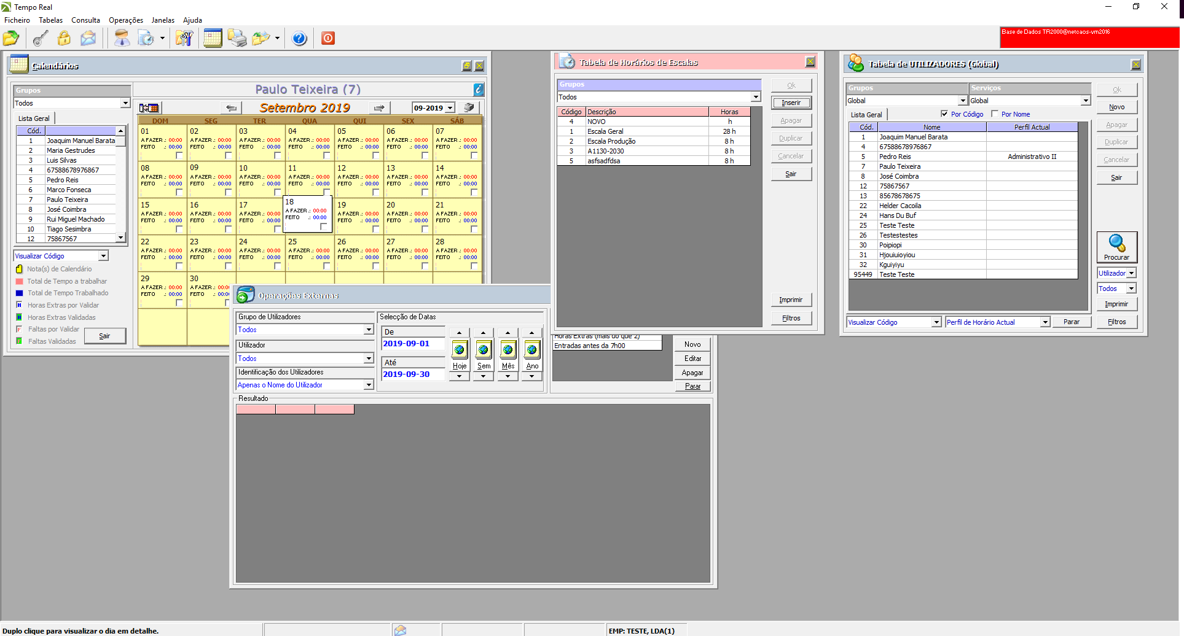The image size is (1184, 636).
Task: Tick the checkbox on calendar day 18
Action: pyautogui.click(x=324, y=227)
